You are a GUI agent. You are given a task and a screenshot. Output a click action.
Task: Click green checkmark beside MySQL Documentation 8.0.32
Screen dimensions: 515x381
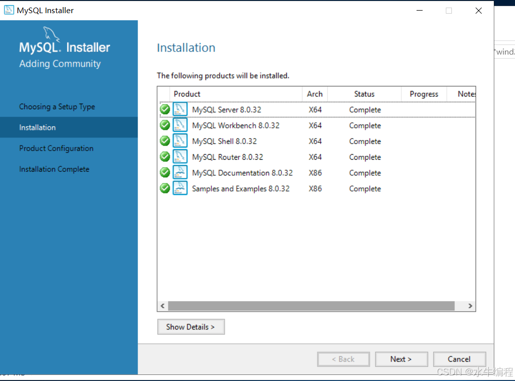click(165, 172)
